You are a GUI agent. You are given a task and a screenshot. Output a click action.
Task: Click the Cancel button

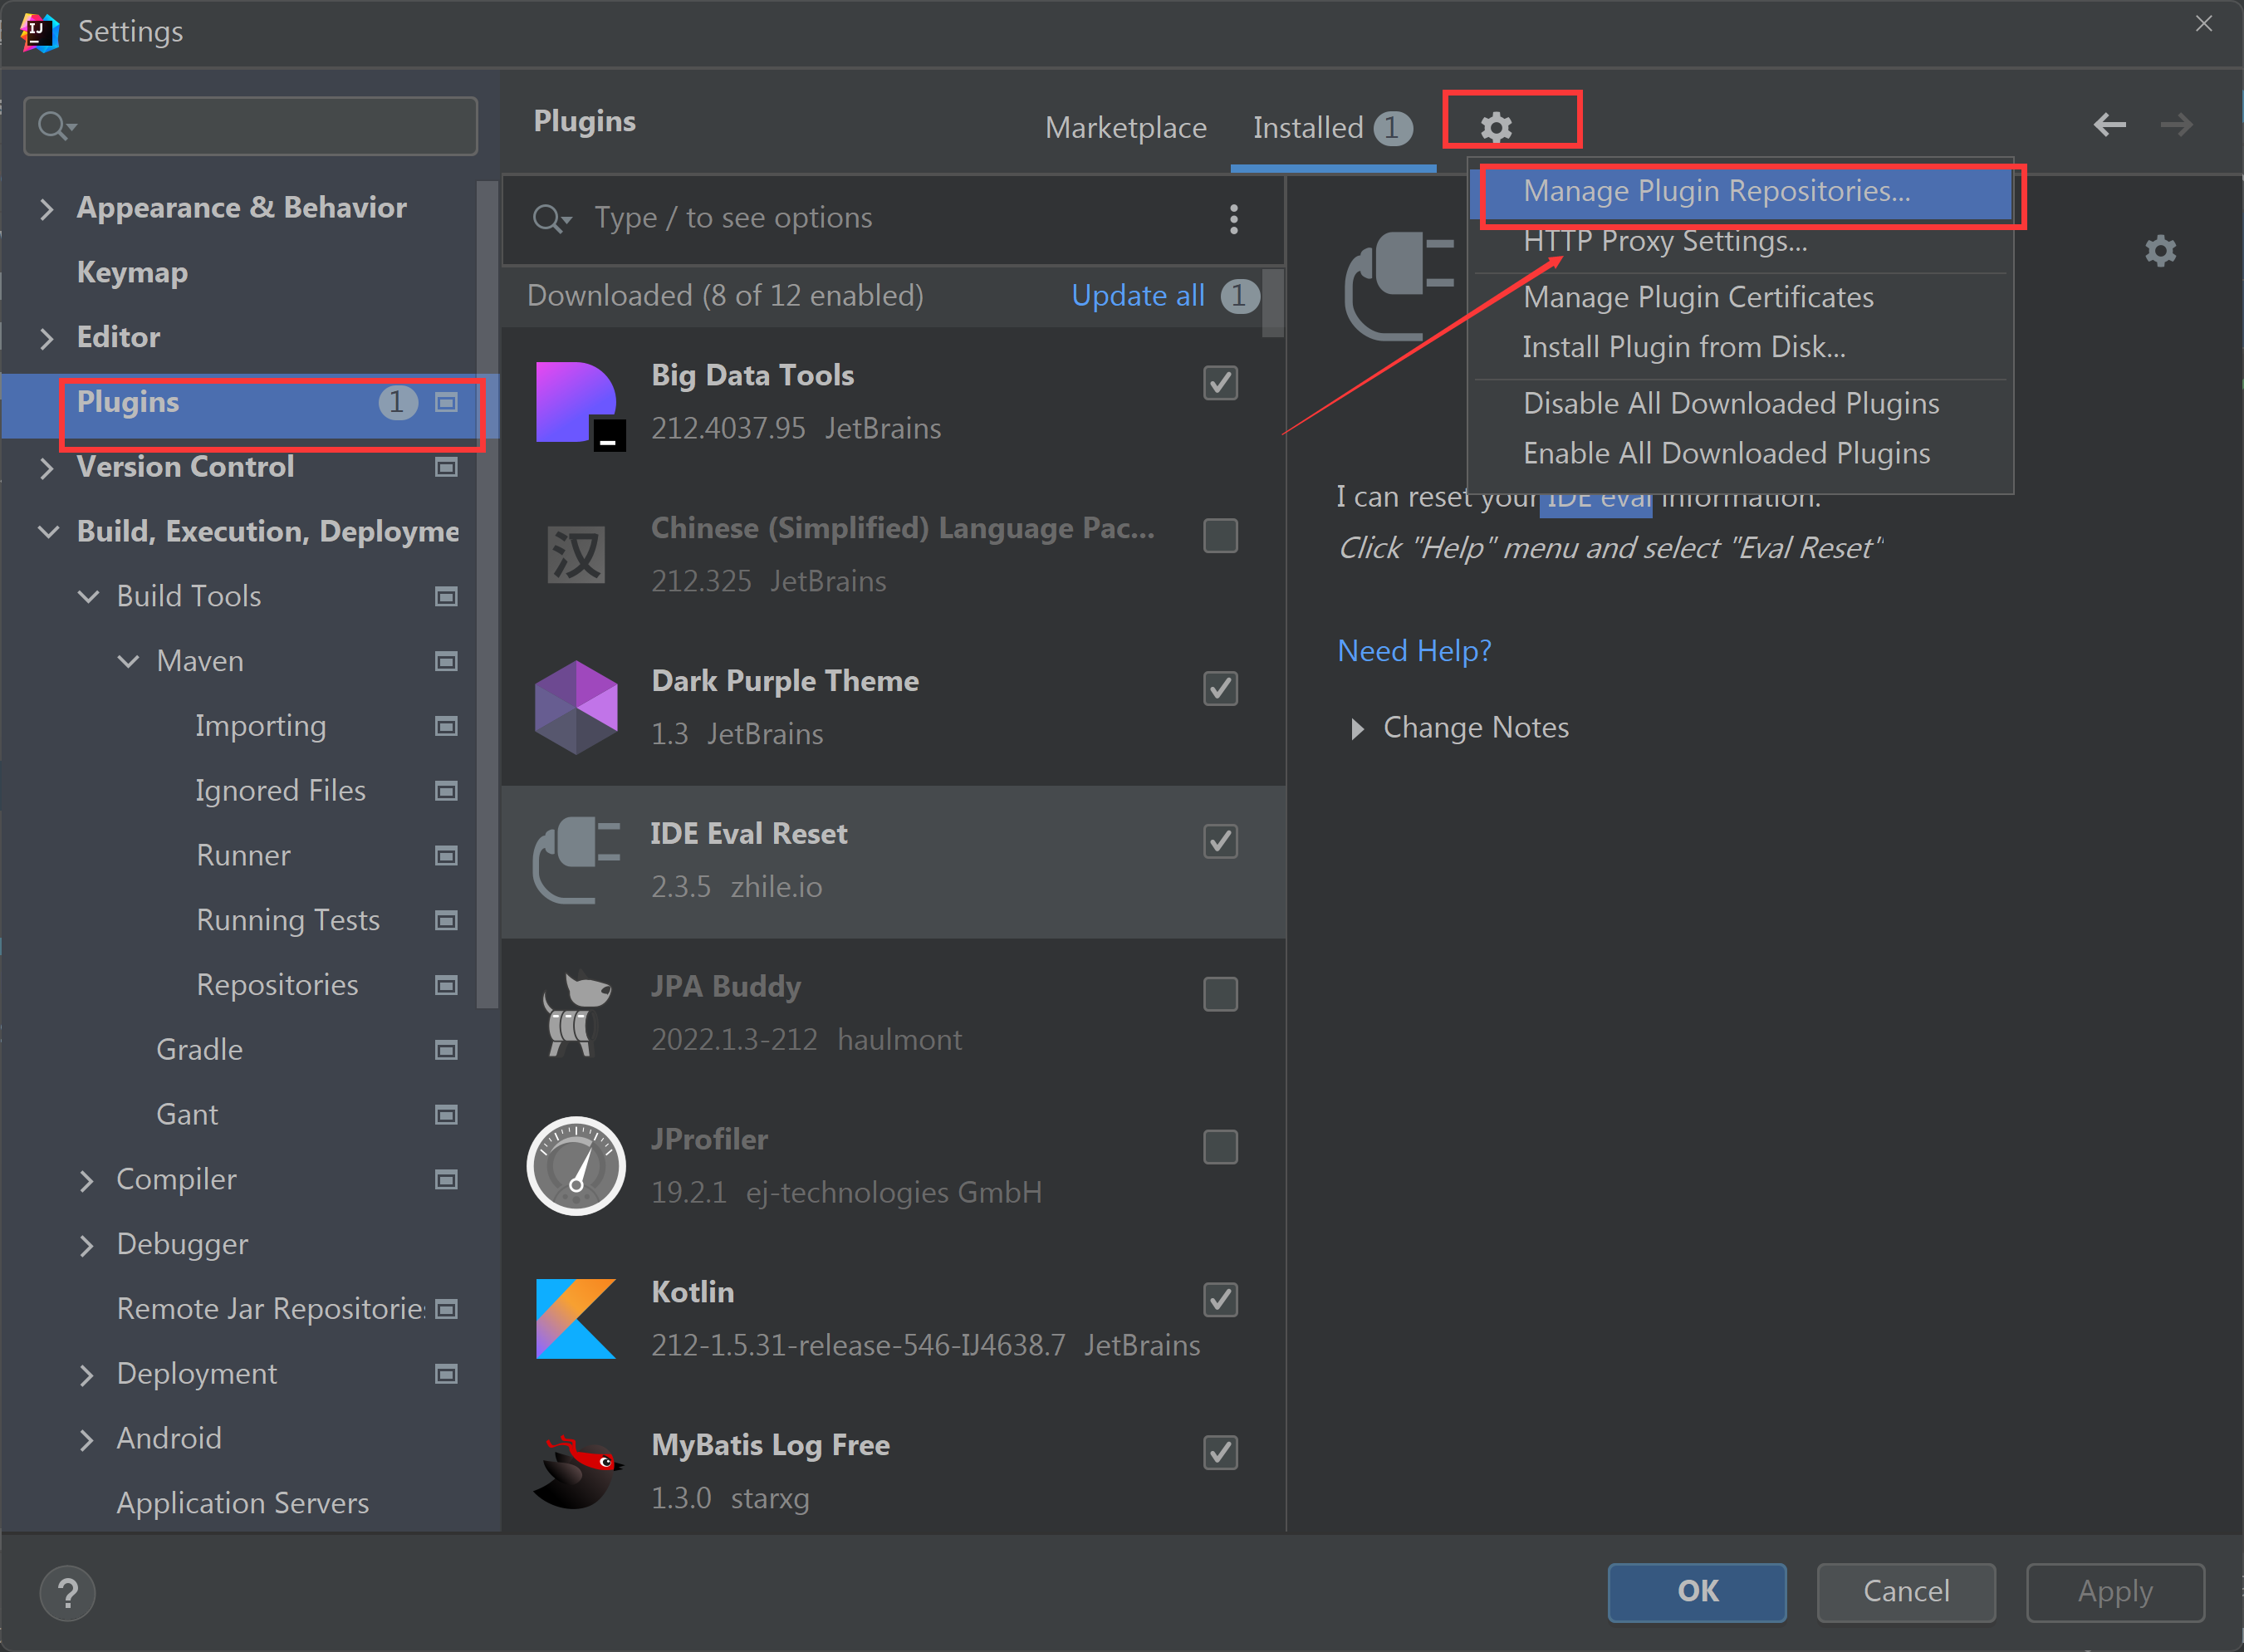[x=1906, y=1592]
